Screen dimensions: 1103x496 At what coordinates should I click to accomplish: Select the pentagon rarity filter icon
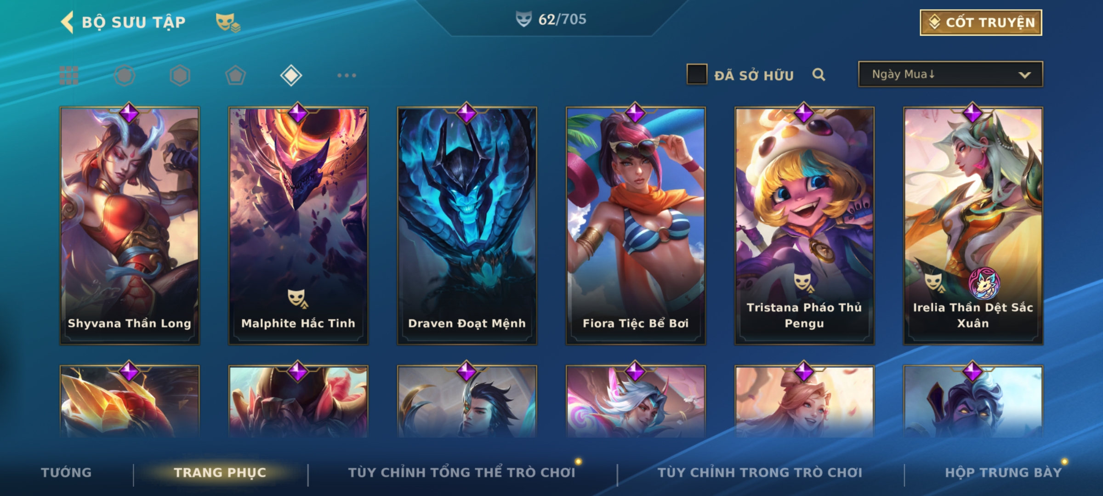coord(235,75)
